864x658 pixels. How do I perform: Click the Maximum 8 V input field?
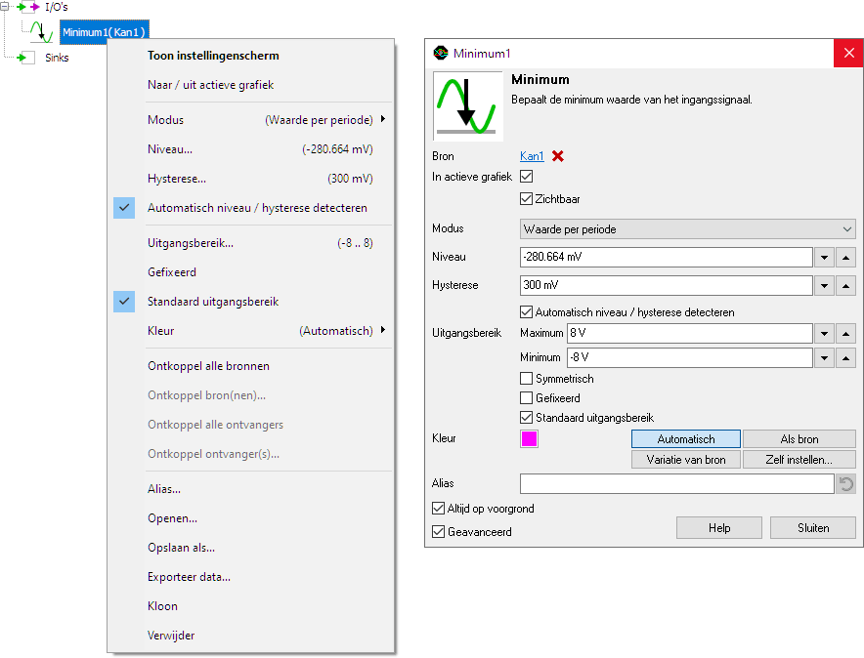point(690,333)
